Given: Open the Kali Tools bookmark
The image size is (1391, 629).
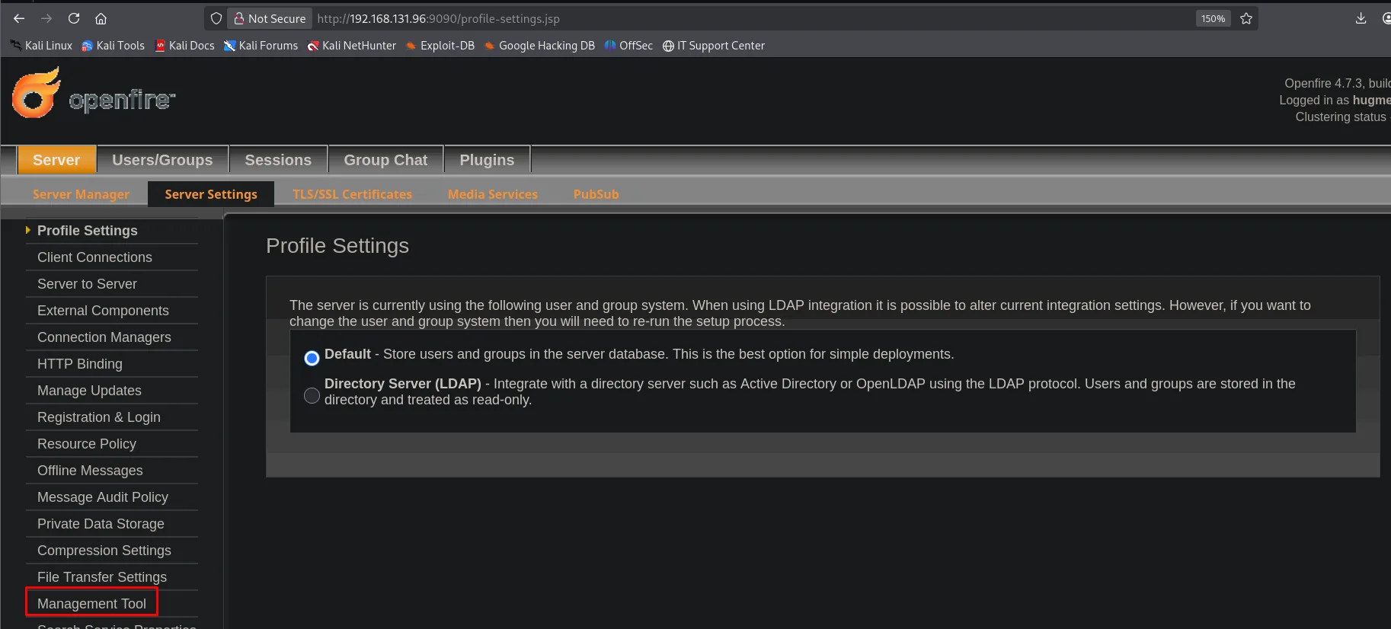Looking at the screenshot, I should coord(113,46).
